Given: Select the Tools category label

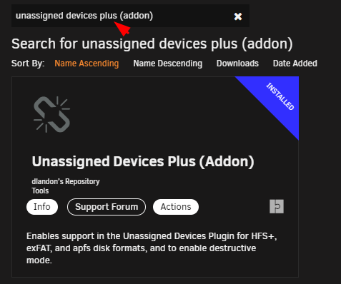Looking at the screenshot, I should coord(40,191).
